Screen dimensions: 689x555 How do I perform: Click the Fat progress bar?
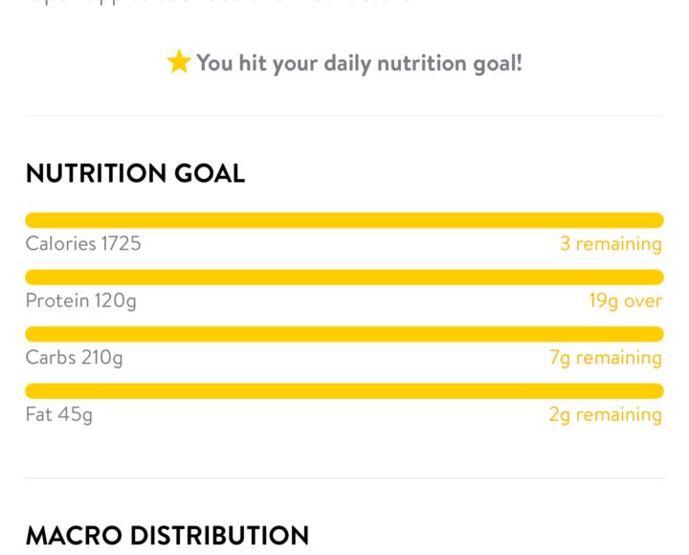point(344,390)
